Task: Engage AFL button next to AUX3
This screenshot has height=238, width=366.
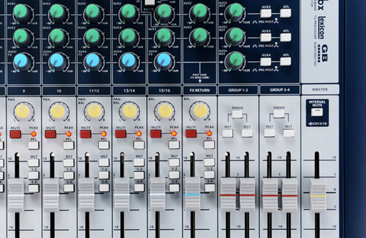Action: pyautogui.click(x=285, y=37)
